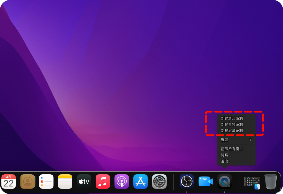Click 隐藏 to hide QuickTime Player
The width and height of the screenshot is (283, 194).
(x=225, y=155)
